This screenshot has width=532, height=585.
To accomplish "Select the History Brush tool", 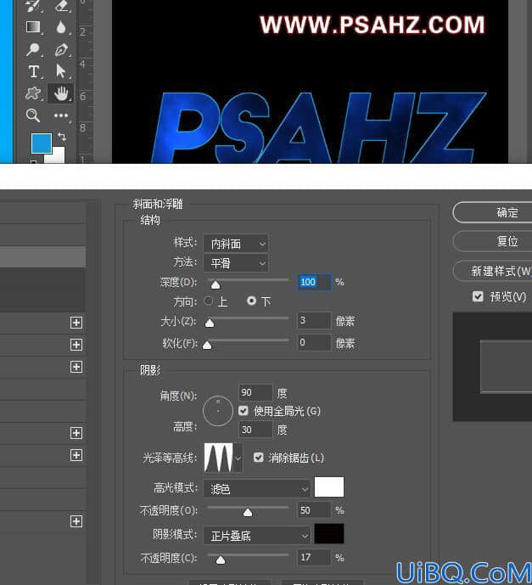I will tap(33, 5).
